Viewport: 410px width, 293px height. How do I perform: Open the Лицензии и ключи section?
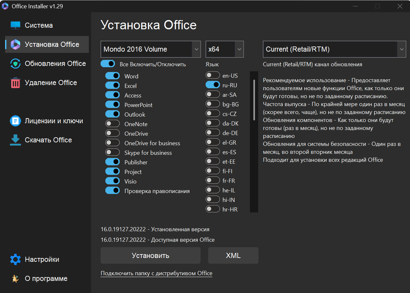[54, 121]
